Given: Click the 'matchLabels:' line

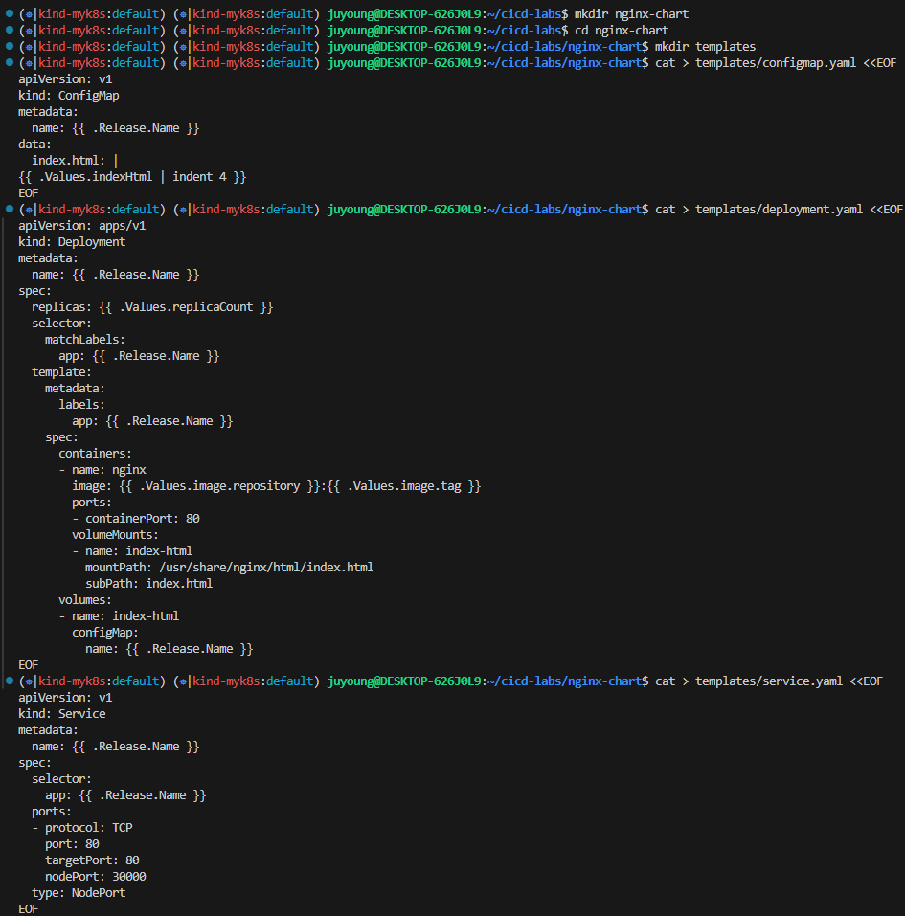Looking at the screenshot, I should click(85, 340).
